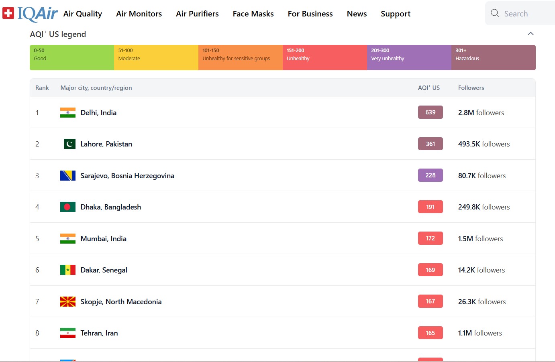Click Lahore's 361 AQI badge
The width and height of the screenshot is (555, 362).
pos(430,144)
